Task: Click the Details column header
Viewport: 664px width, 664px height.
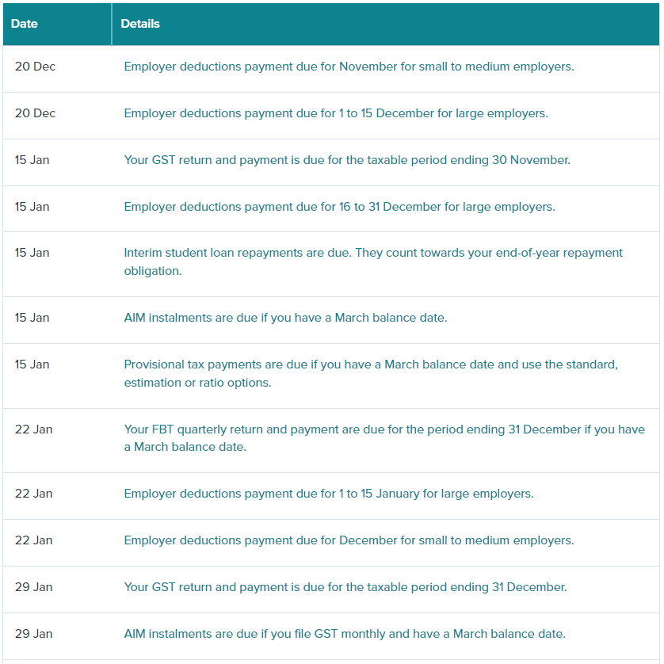Action: click(x=140, y=24)
